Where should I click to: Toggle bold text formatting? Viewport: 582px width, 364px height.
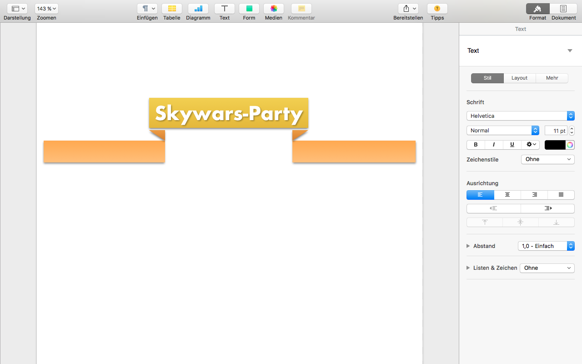476,145
